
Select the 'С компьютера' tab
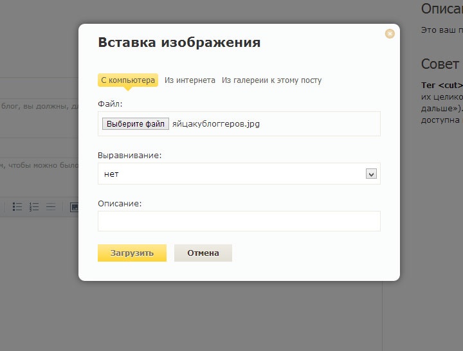[x=128, y=80]
